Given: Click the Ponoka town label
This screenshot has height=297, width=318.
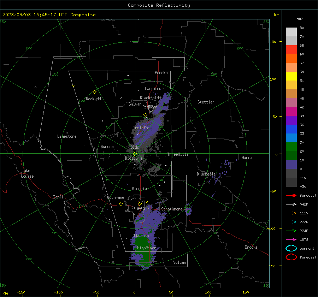Looking at the screenshot, I should pos(161,73).
